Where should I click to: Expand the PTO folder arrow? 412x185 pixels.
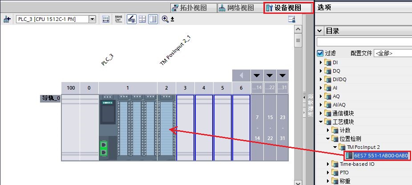[x=328, y=173]
